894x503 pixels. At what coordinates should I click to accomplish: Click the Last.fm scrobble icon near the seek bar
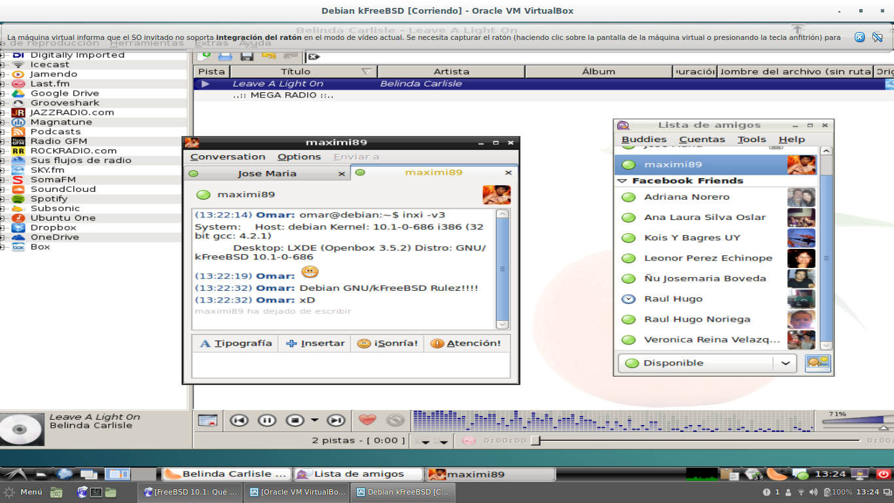point(469,441)
